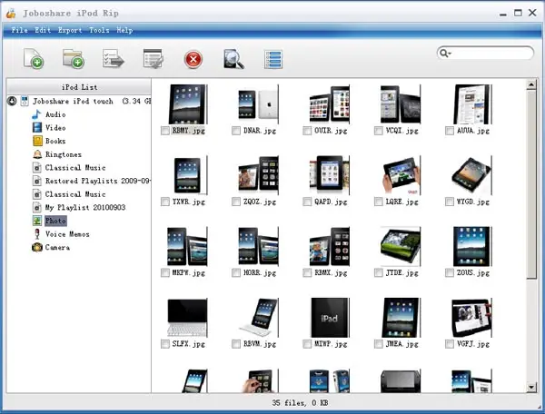Click the search magnifier dropdown in search box
The image size is (545, 414).
click(x=445, y=54)
